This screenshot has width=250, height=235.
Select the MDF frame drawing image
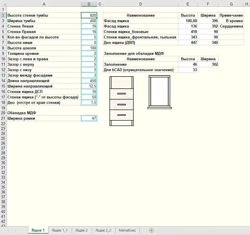point(159,92)
